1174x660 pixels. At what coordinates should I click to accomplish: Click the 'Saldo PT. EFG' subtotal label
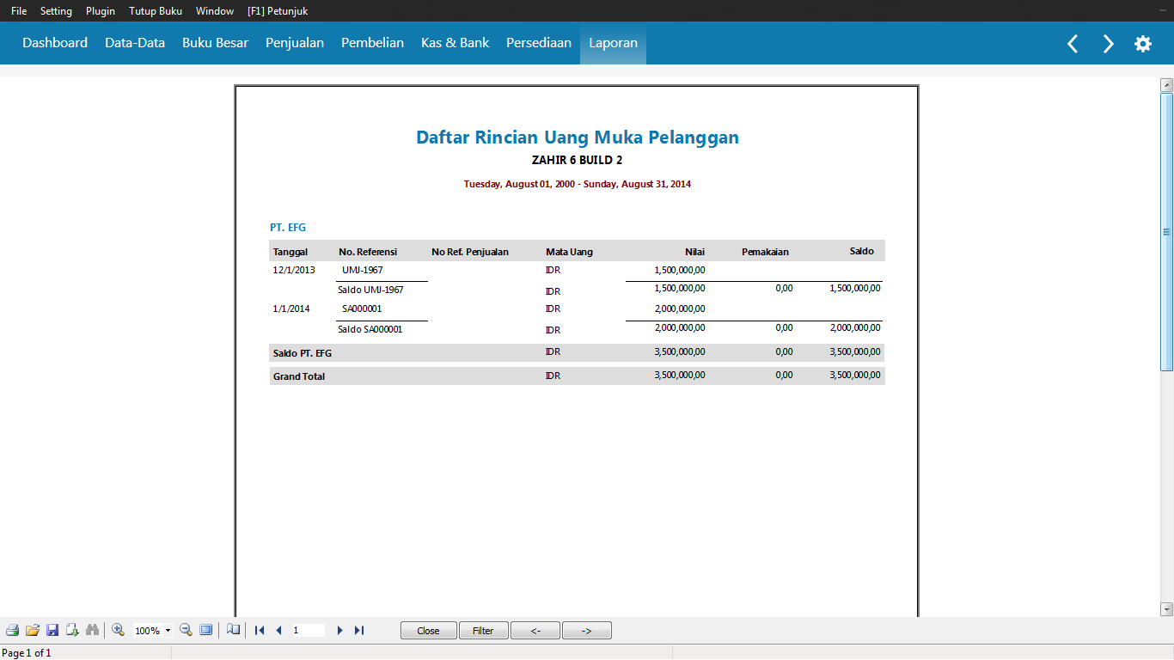click(303, 353)
